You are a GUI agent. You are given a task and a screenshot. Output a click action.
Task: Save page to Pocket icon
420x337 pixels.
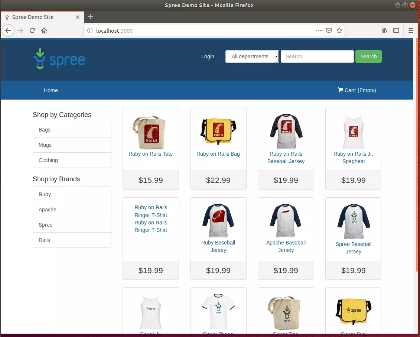329,30
